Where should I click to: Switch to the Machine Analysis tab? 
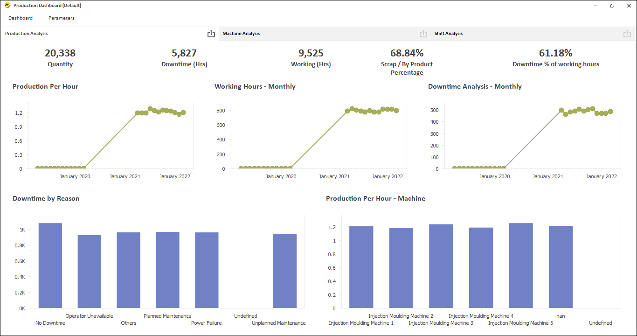[242, 34]
